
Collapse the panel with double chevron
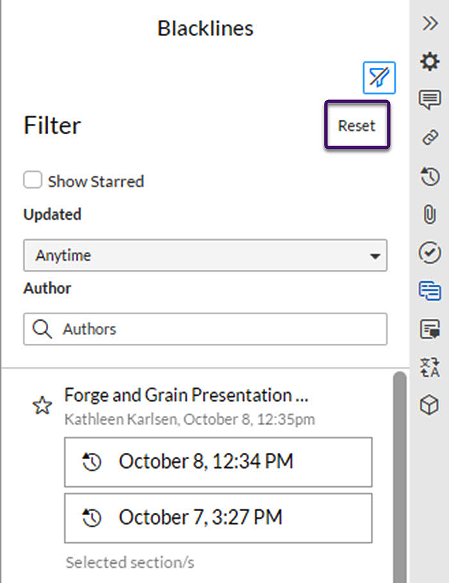430,24
